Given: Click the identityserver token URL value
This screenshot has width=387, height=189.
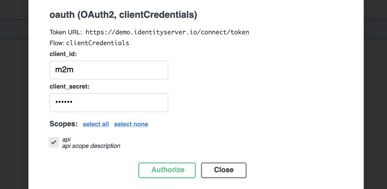Looking at the screenshot, I should point(167,32).
